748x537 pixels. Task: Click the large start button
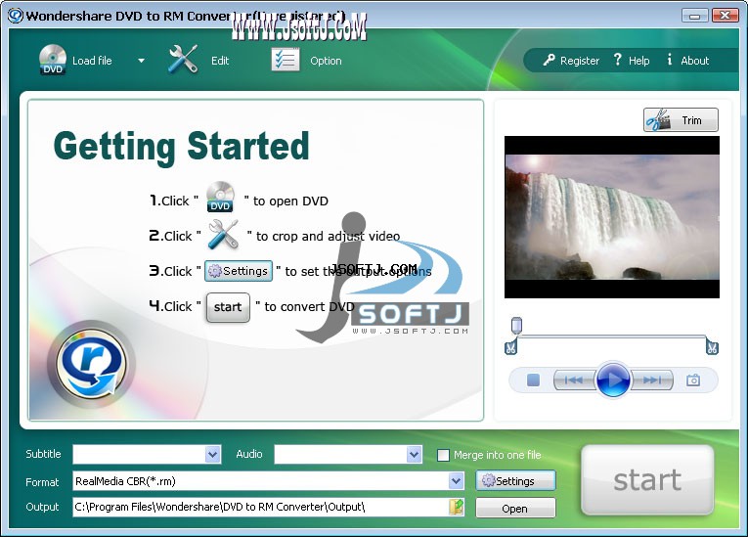click(x=647, y=480)
